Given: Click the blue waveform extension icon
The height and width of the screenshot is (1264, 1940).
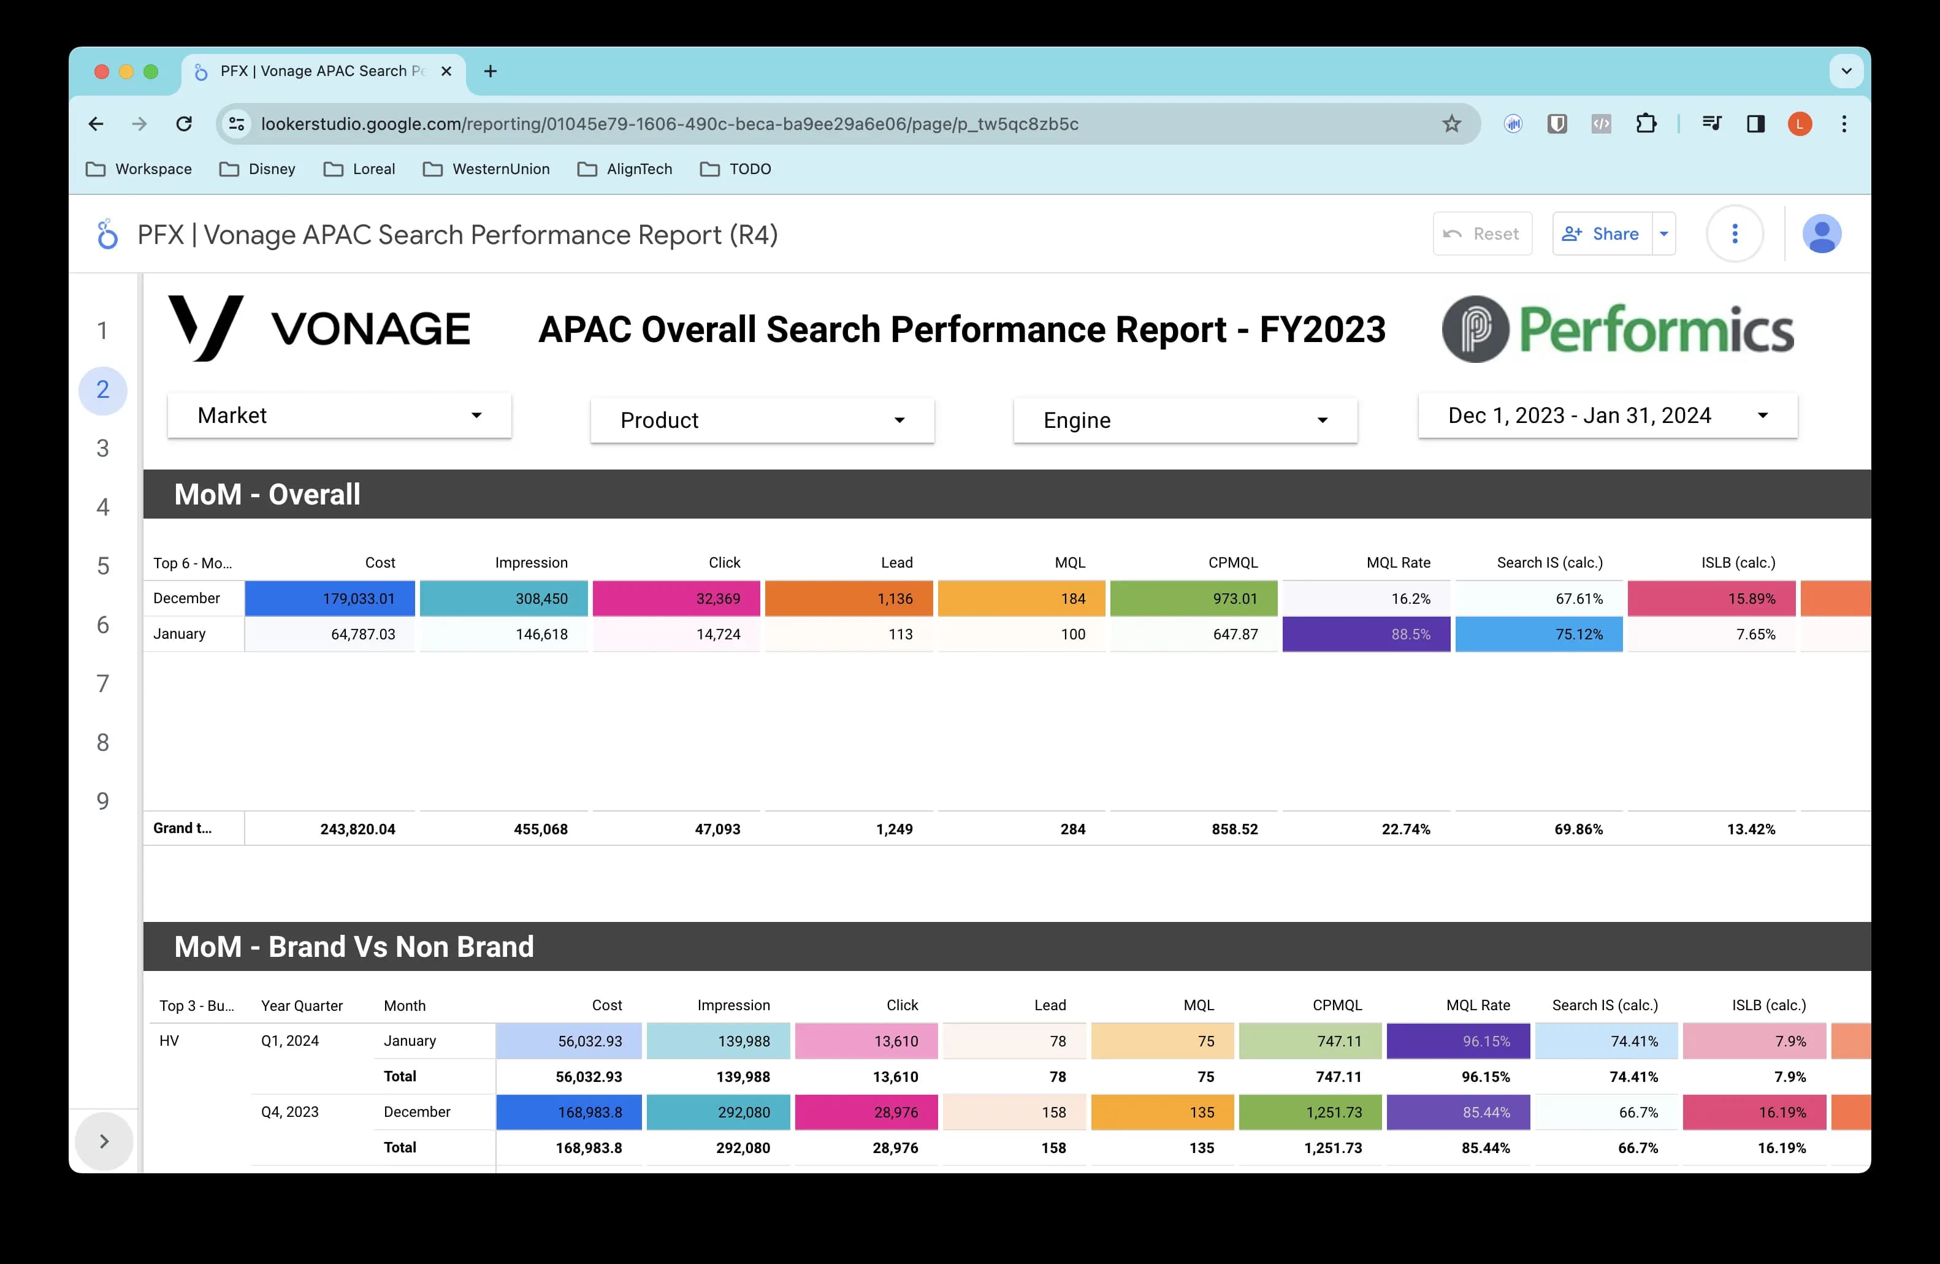Looking at the screenshot, I should [x=1514, y=124].
